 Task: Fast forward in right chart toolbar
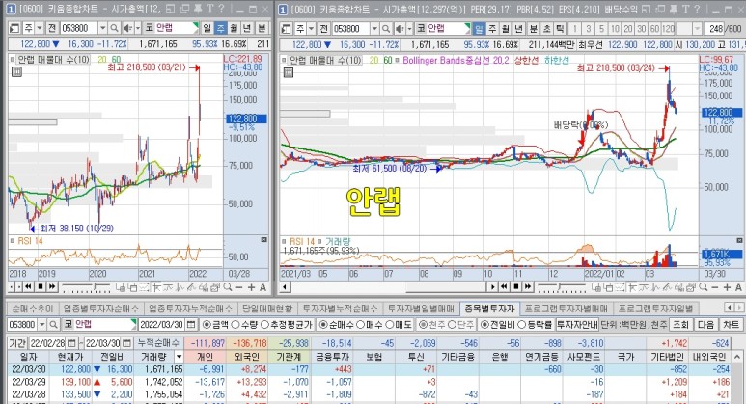pyautogui.click(x=528, y=286)
